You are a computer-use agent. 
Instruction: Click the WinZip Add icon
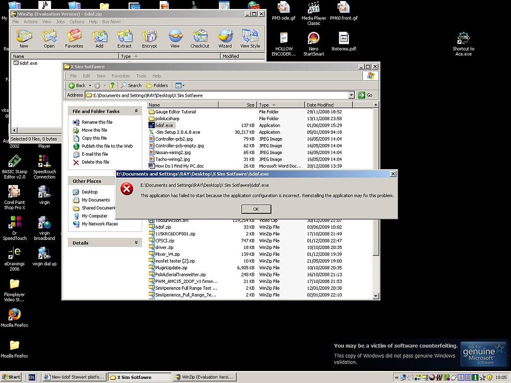click(x=99, y=38)
